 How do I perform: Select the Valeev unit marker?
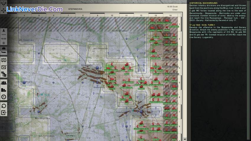167,43
